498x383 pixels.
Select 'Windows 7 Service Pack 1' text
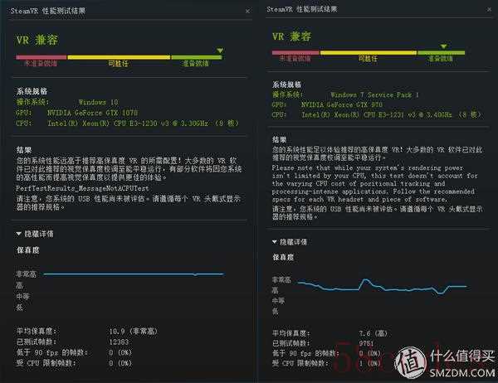pos(375,95)
